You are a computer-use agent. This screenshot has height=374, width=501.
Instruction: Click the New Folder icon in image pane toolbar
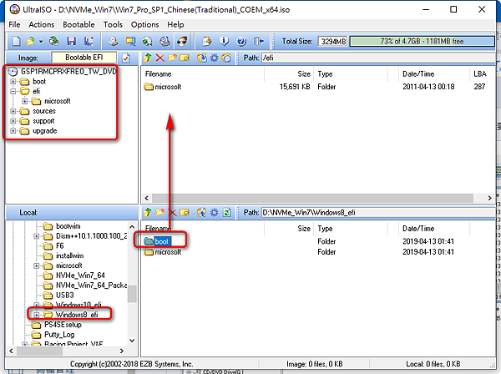172,58
